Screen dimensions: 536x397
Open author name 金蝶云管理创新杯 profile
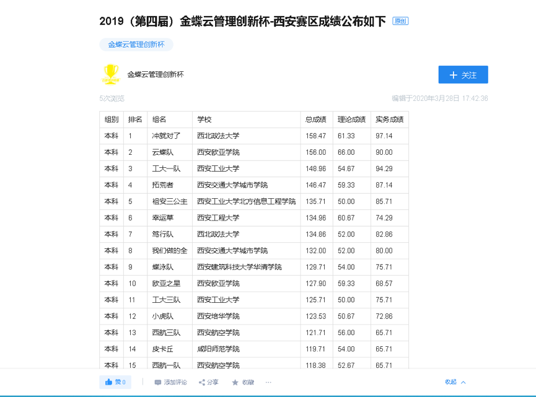[x=156, y=75]
